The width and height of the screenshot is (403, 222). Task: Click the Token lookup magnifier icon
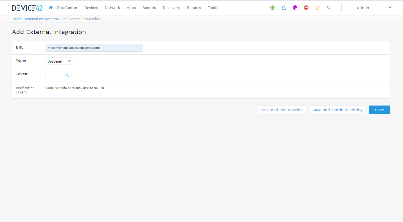(x=67, y=75)
